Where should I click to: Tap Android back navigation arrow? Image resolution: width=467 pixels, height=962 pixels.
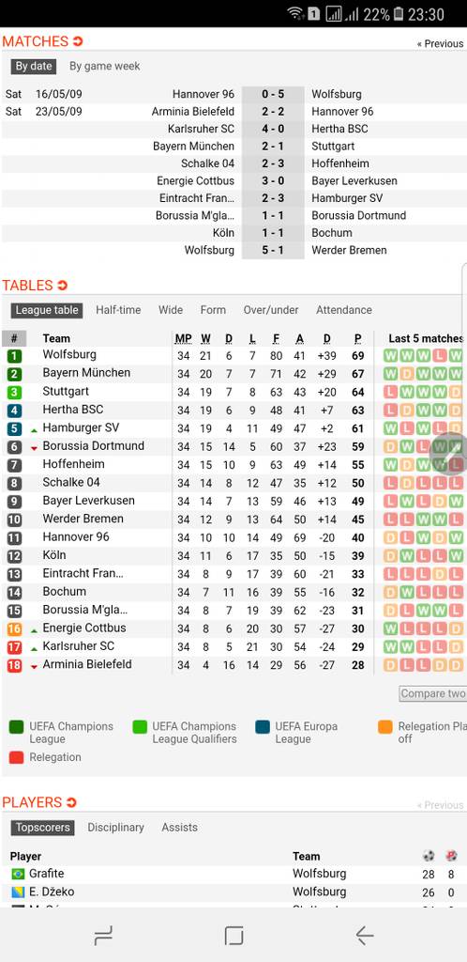365,936
